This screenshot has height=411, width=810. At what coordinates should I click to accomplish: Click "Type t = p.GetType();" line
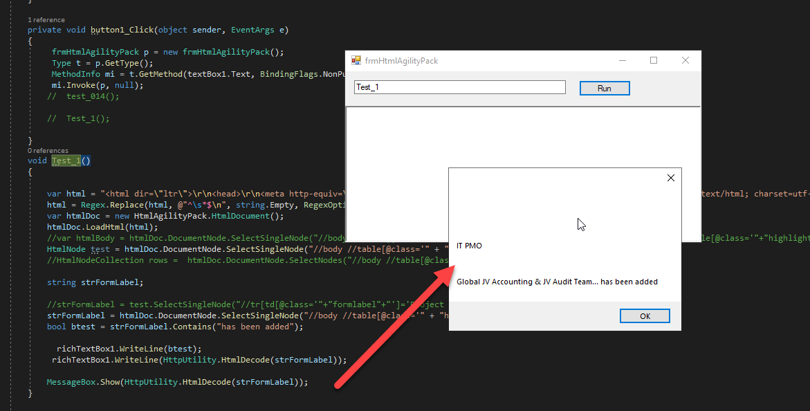point(103,63)
